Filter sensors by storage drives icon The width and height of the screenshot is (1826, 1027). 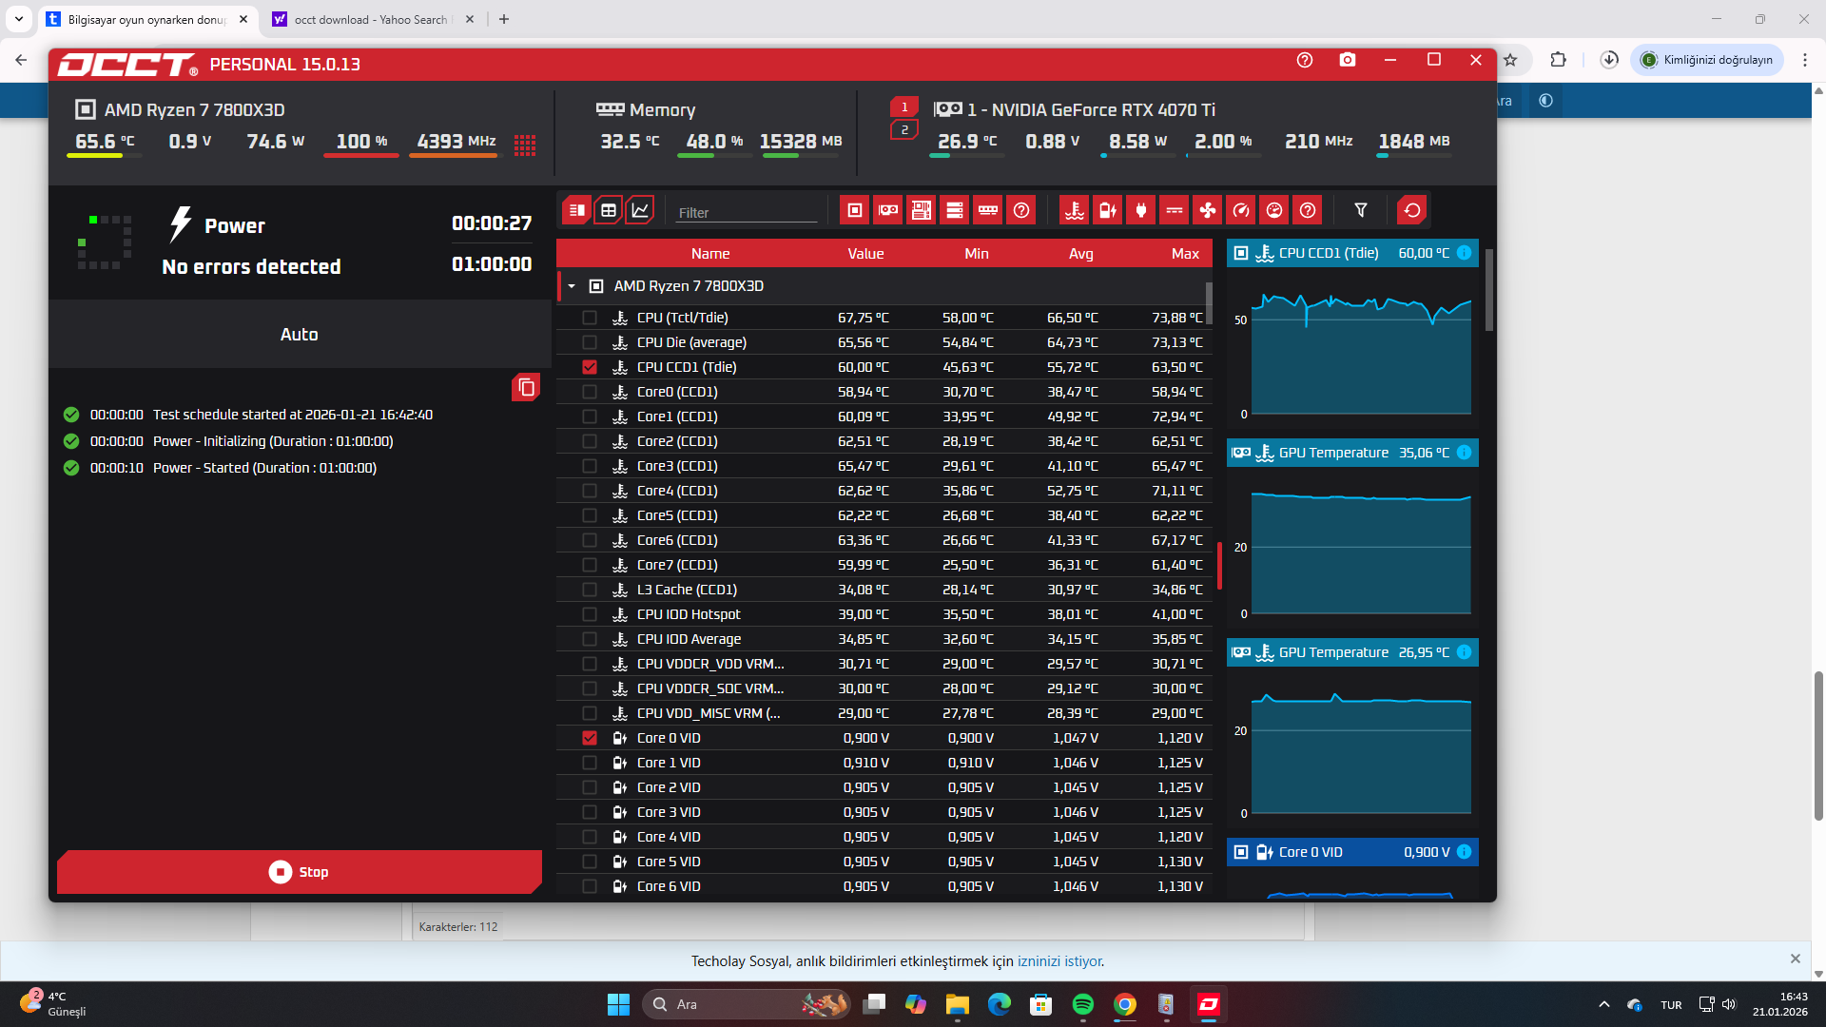[x=955, y=210]
